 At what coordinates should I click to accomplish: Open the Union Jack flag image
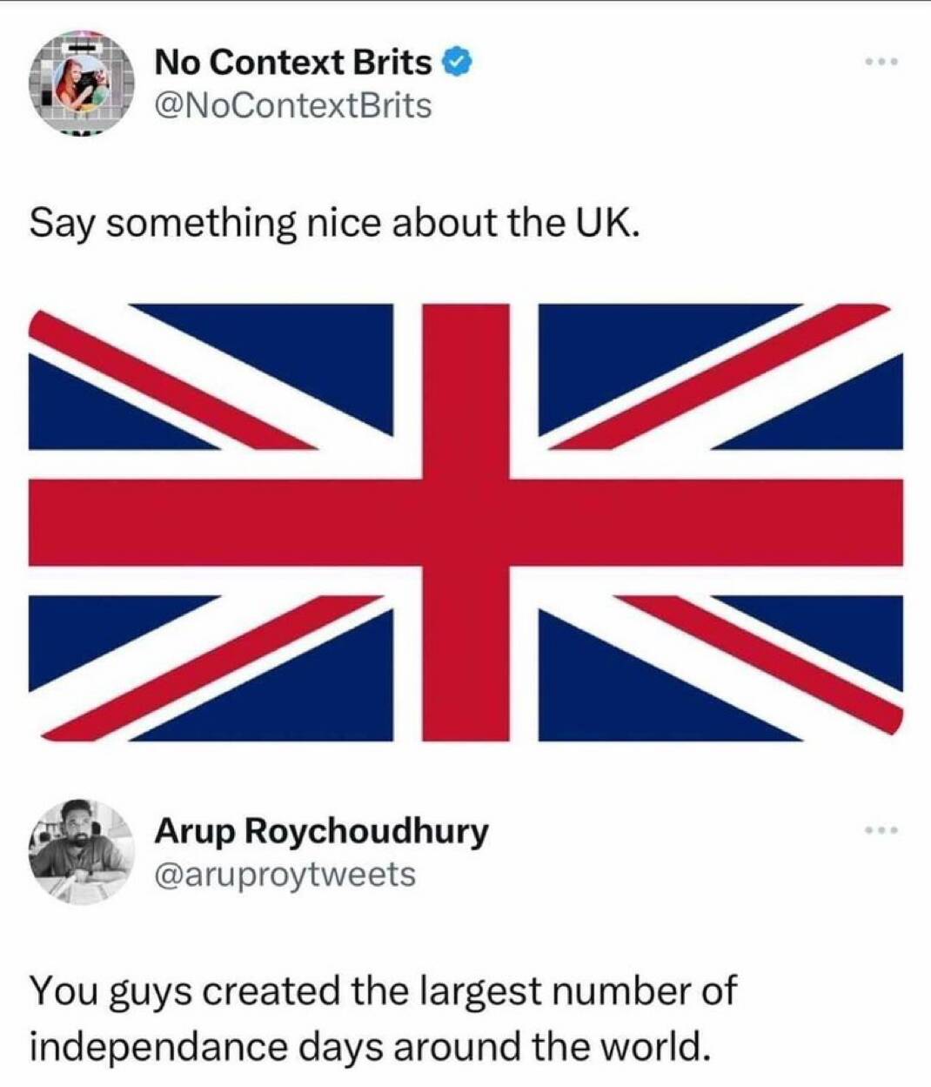coord(465,522)
